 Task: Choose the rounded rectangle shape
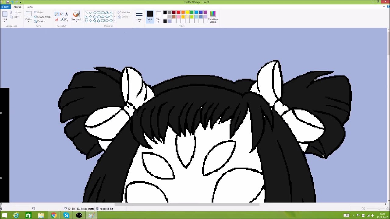click(103, 13)
